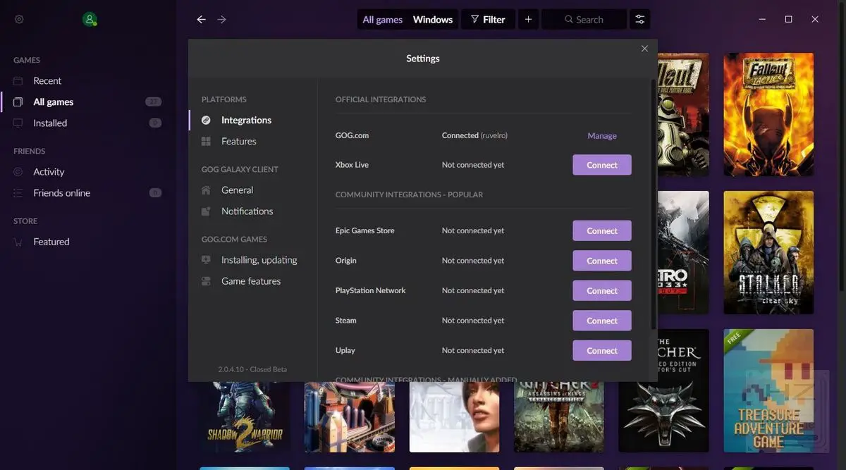This screenshot has height=470, width=846.
Task: Open the S.T.A.L.K.E.R. Clear Sky cover
Action: (768, 252)
